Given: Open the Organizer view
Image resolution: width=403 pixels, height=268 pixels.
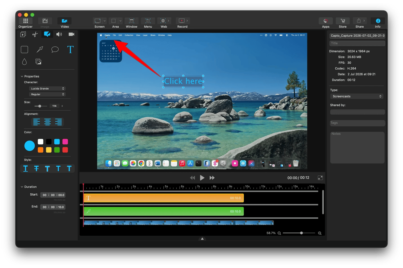Looking at the screenshot, I should [x=25, y=23].
